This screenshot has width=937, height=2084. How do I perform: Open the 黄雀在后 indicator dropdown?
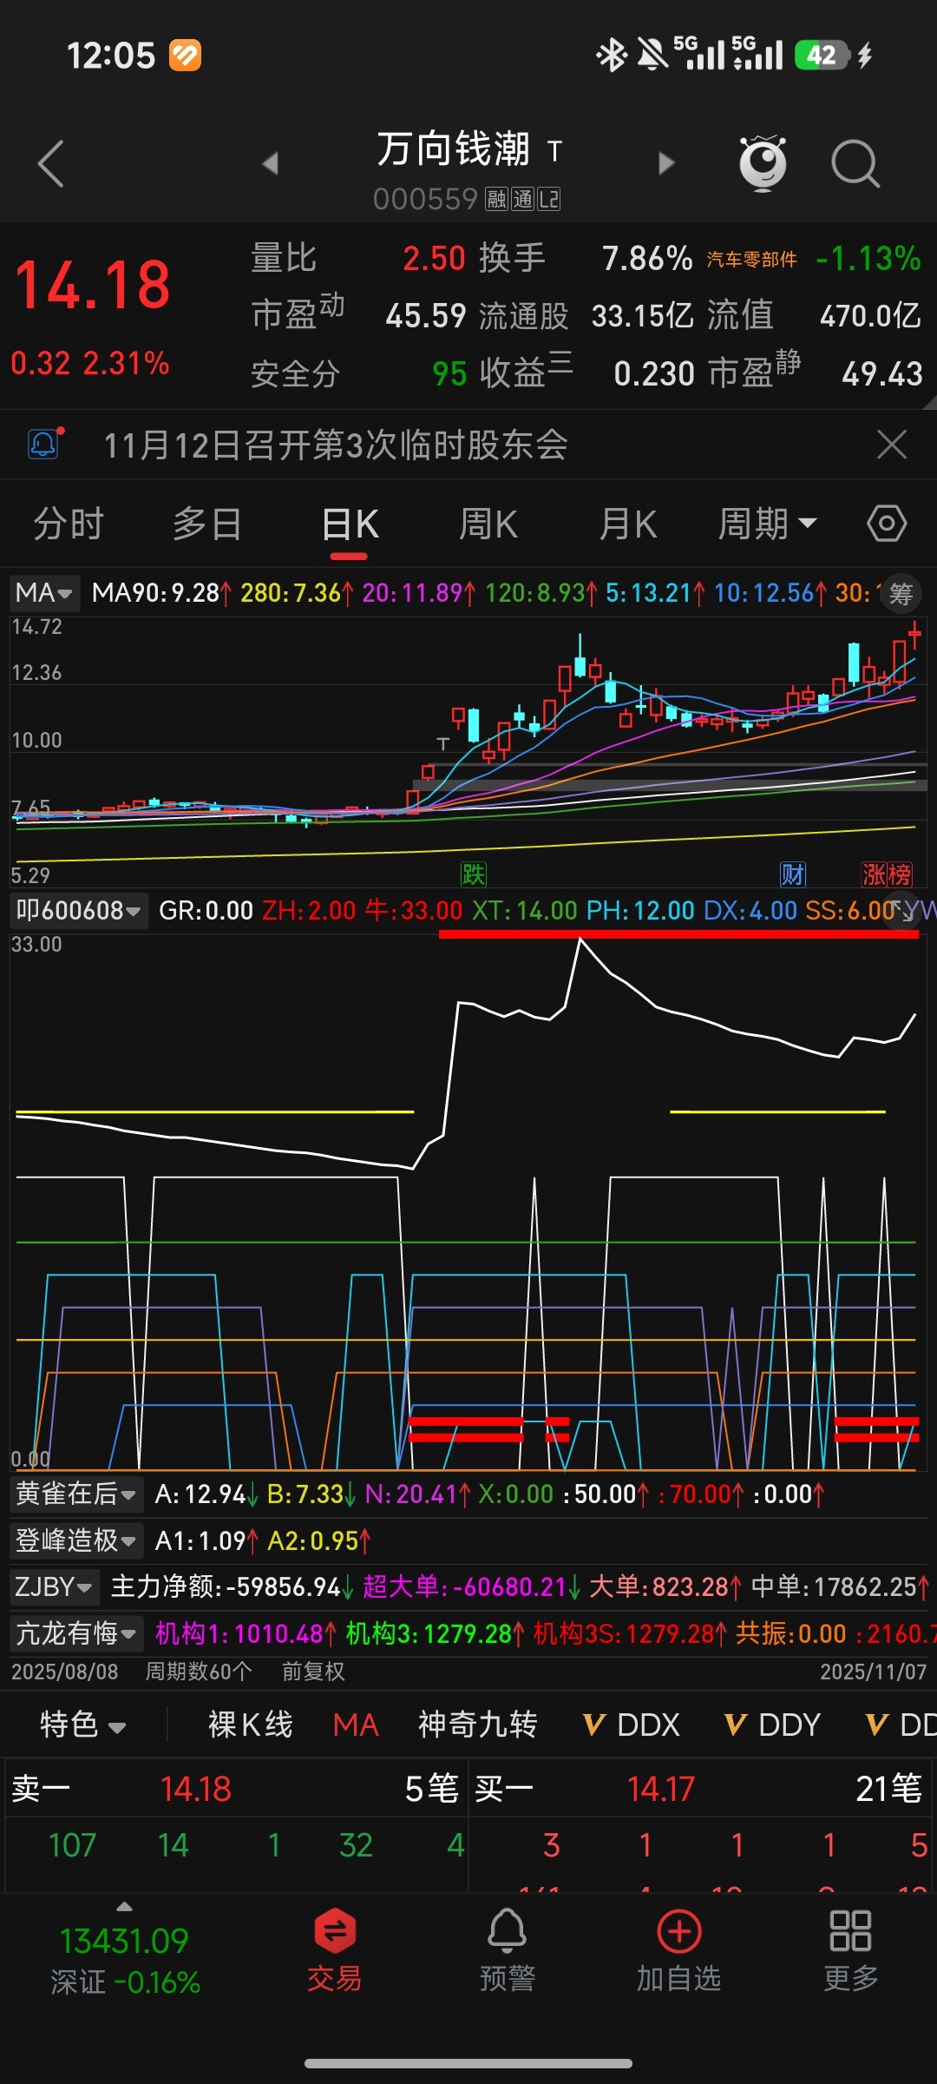pos(77,1494)
